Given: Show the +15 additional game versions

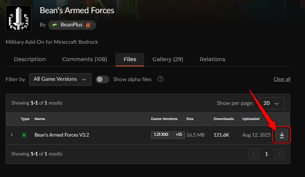Looking at the screenshot, I should coord(179,135).
